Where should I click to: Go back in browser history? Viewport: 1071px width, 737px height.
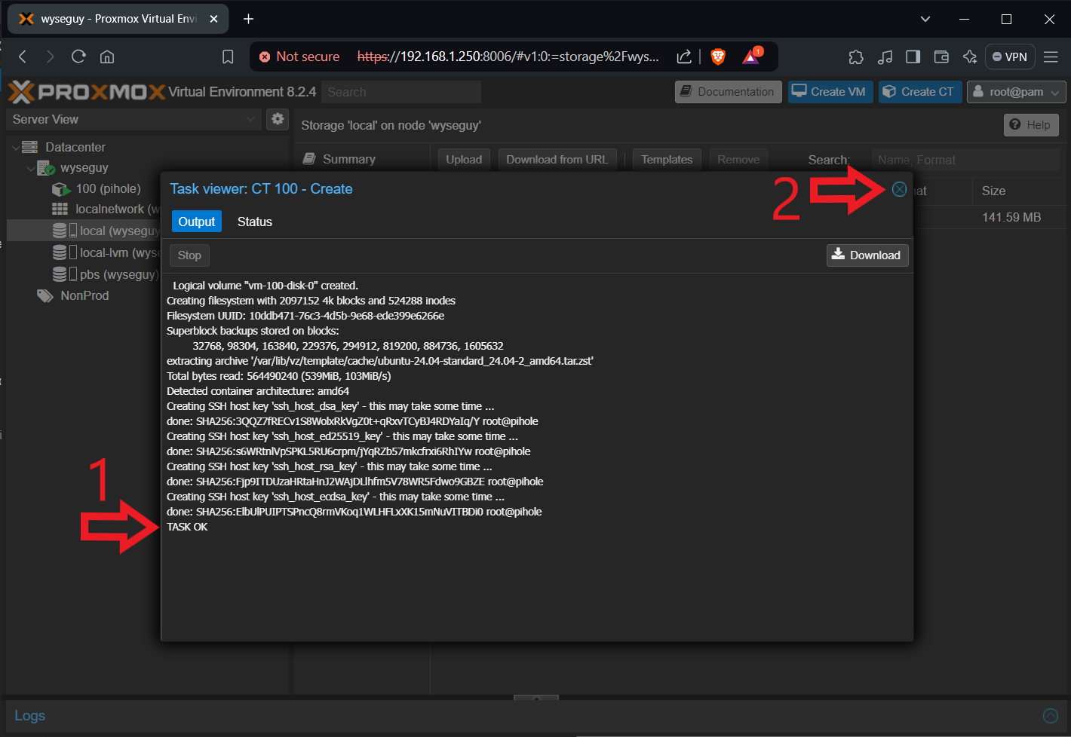click(x=23, y=57)
